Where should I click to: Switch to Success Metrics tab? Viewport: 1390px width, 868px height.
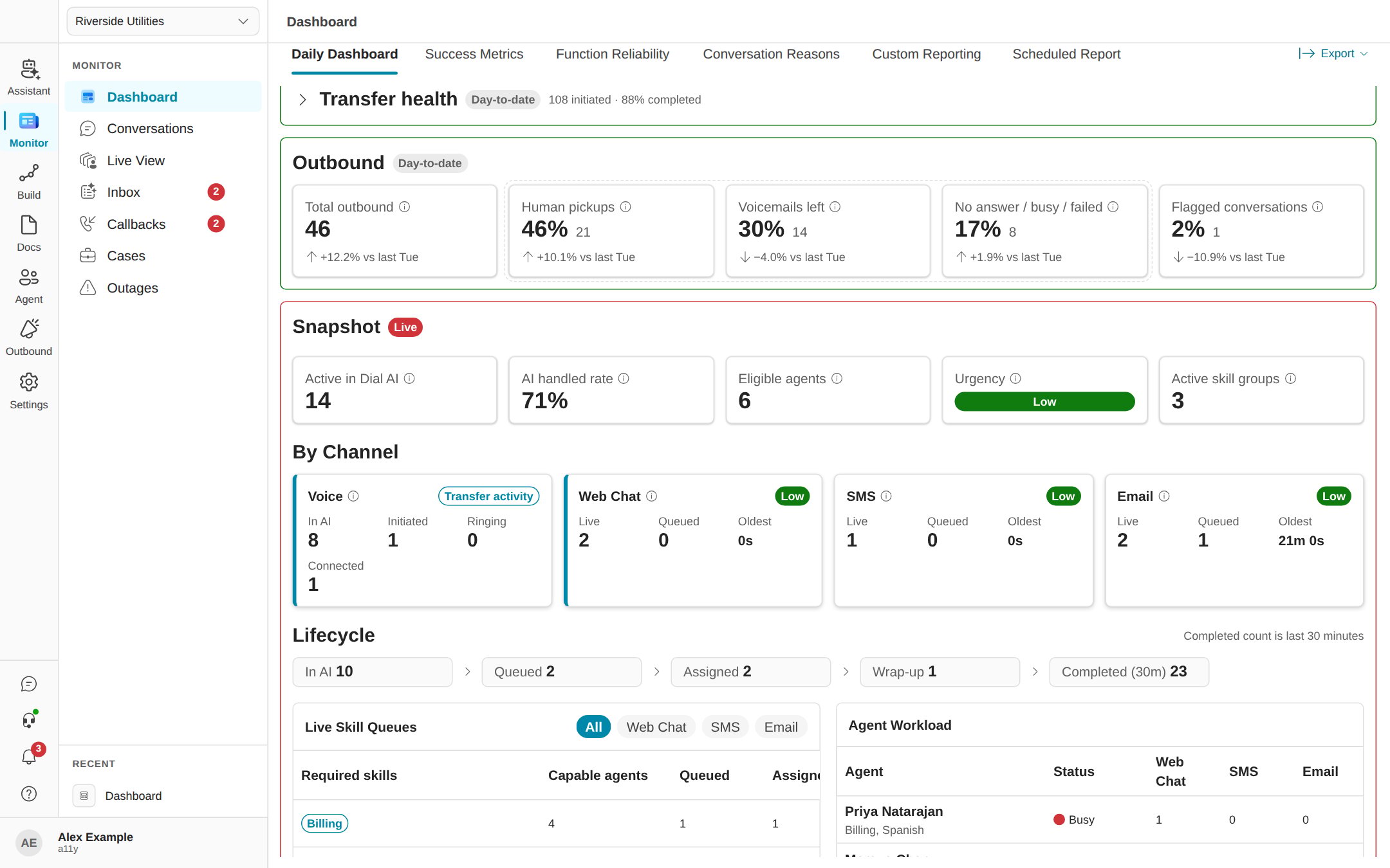pyautogui.click(x=474, y=55)
